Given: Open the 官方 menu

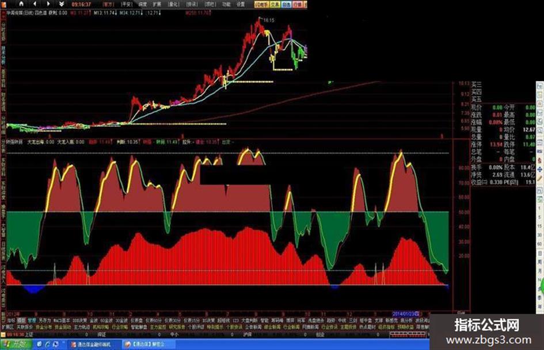Looking at the screenshot, I should 109,5.
